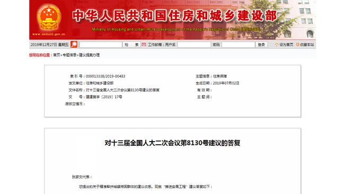
Task: Click the bookmark icon beside 收藏本站
Action: tap(298, 45)
